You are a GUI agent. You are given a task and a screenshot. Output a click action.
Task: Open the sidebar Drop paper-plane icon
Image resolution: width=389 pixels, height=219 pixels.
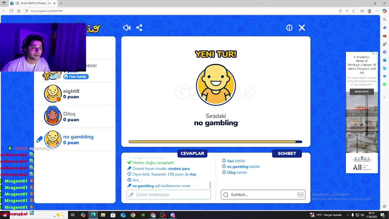(x=384, y=76)
